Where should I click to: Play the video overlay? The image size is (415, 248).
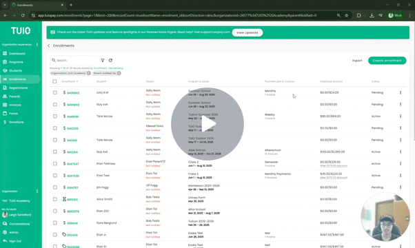[x=207, y=124]
